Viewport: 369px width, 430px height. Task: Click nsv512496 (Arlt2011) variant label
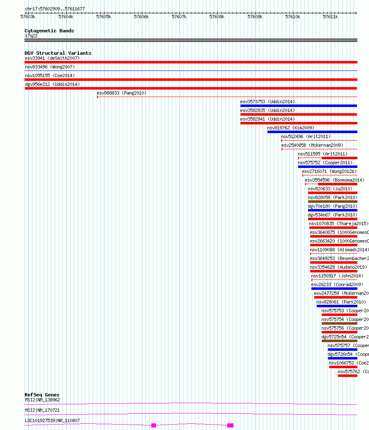coord(306,136)
